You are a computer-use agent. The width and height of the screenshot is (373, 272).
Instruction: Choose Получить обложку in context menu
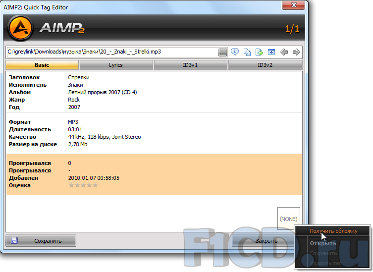coord(333,231)
